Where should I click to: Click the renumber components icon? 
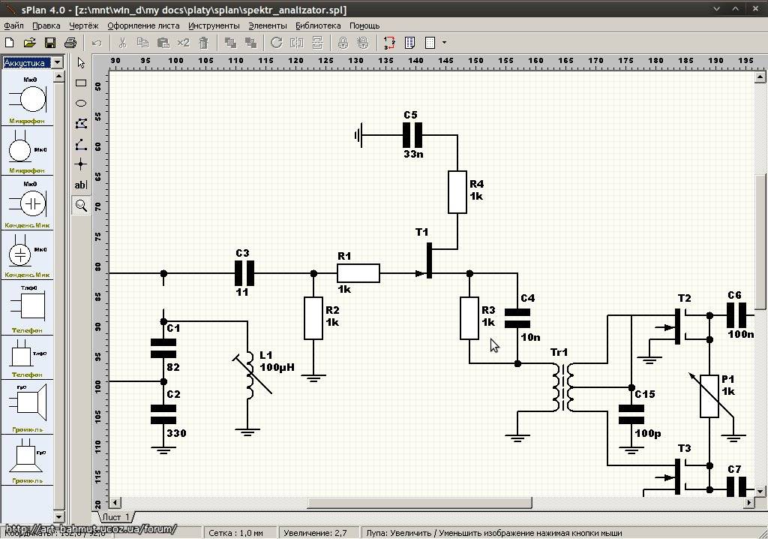click(x=389, y=43)
